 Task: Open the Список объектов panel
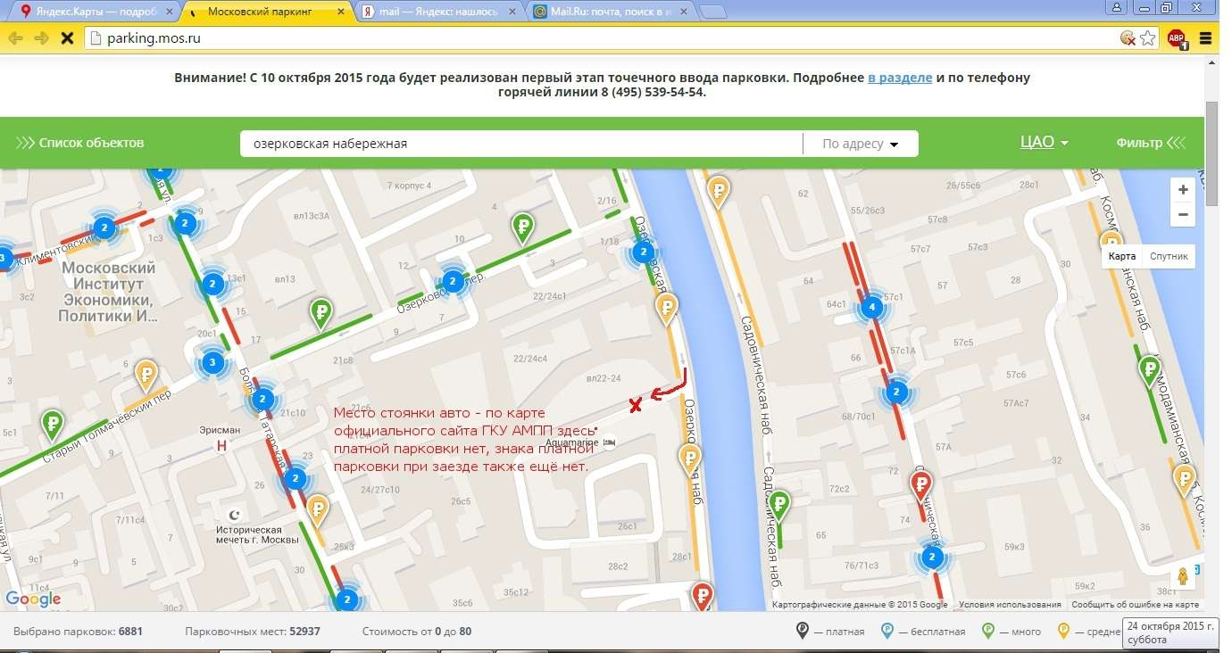point(80,143)
